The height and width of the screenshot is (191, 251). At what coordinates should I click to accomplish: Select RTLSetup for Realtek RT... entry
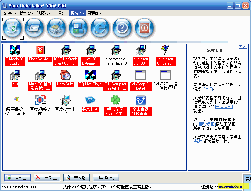115,80
